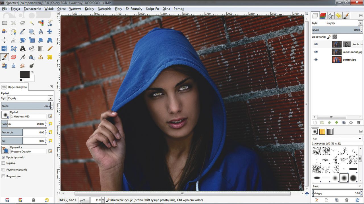Screen dimensions: 364x204
Task: Select the Crop tool
Action: click(13, 40)
